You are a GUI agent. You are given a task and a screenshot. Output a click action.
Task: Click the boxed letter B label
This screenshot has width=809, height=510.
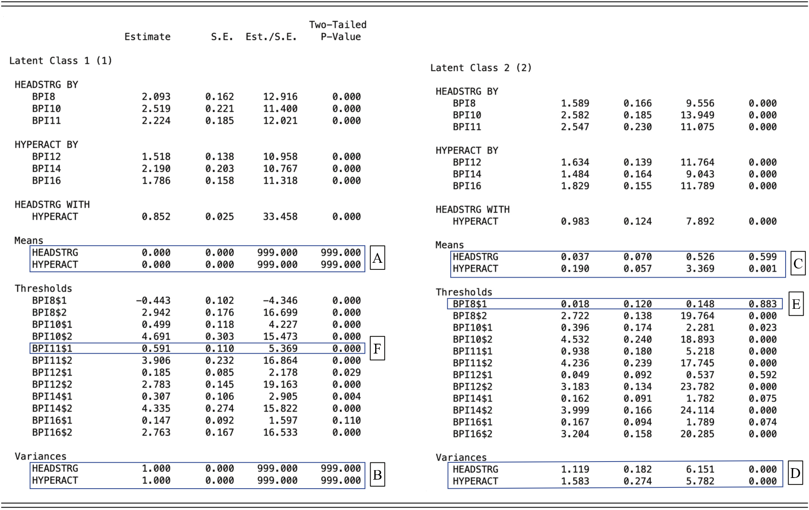(x=377, y=475)
